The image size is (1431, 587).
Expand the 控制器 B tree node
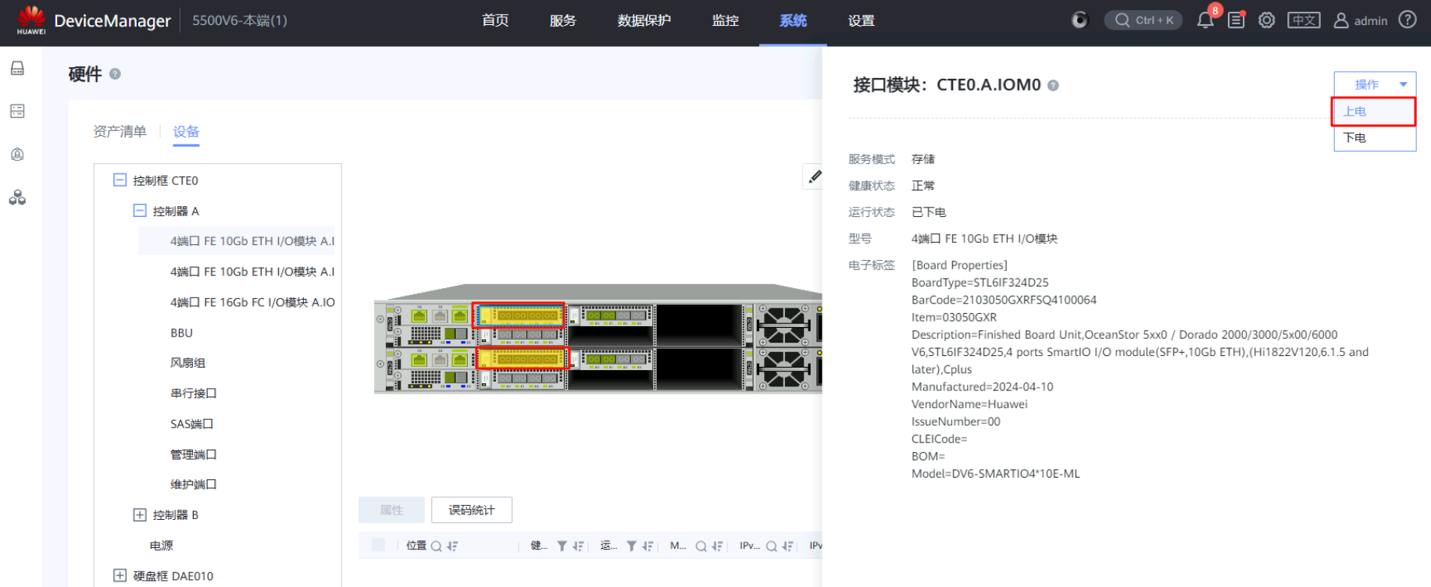140,514
